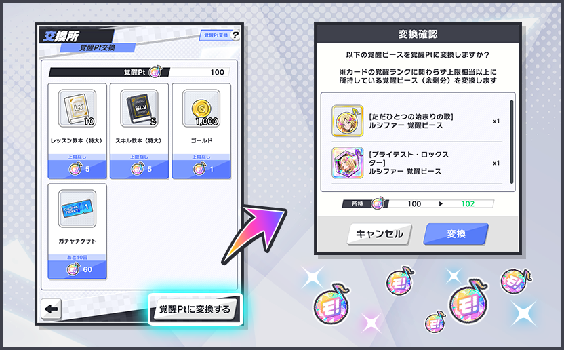
Task: Click the ゴールド price of 1 point
Action: tap(201, 169)
